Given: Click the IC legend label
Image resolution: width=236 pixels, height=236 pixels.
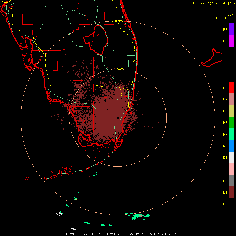Looking at the screenshot, I should (225, 169).
